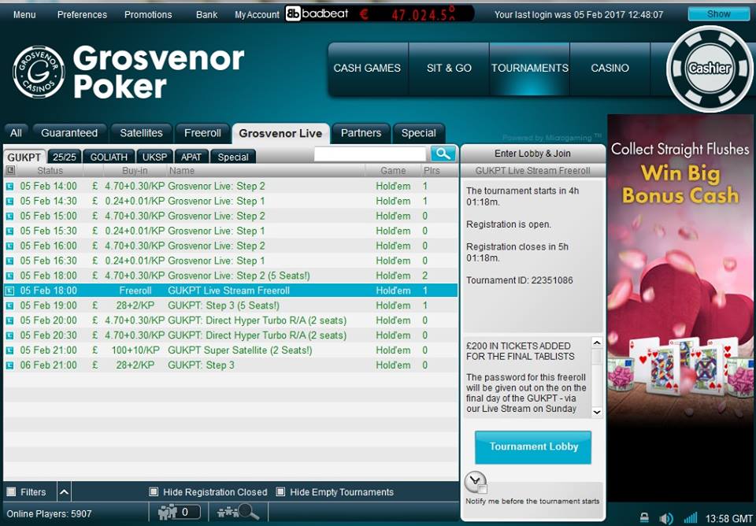Click the tournament icon for 06 Feb 21:00 row
The width and height of the screenshot is (756, 526).
pos(9,365)
